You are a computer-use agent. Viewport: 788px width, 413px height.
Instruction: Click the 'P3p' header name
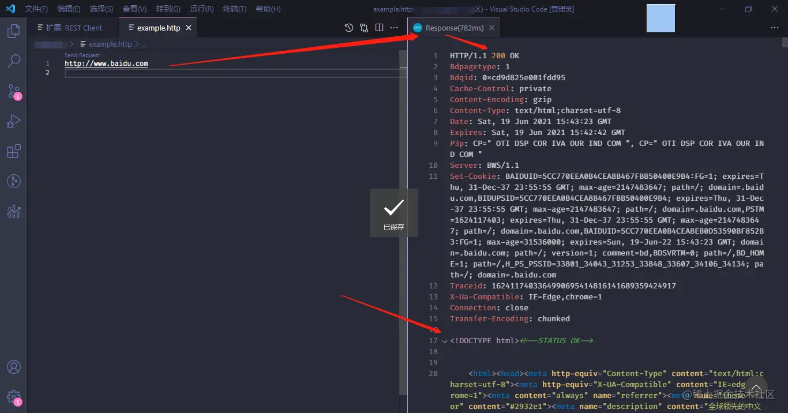(x=457, y=144)
